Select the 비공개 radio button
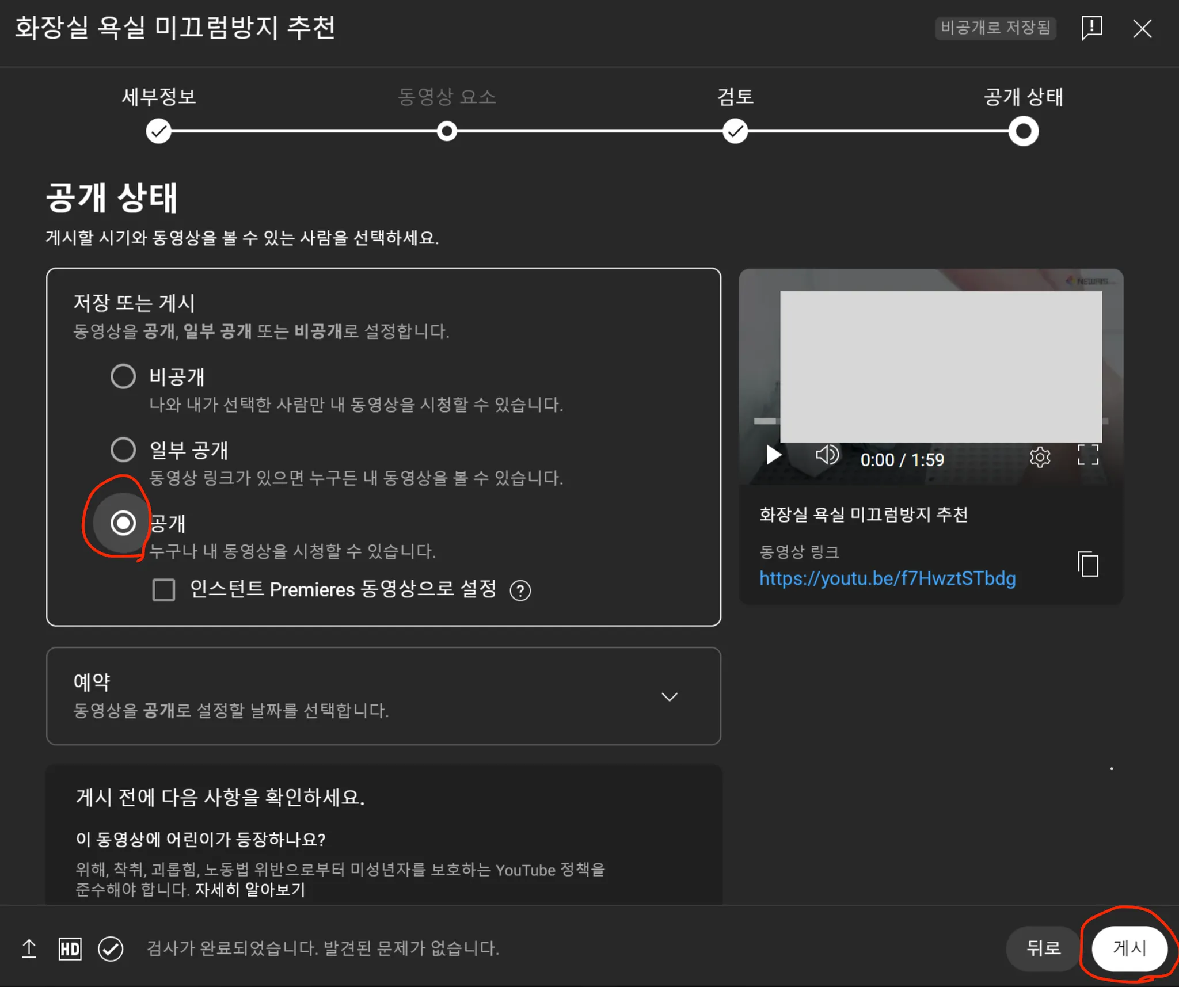The height and width of the screenshot is (987, 1179). point(123,376)
